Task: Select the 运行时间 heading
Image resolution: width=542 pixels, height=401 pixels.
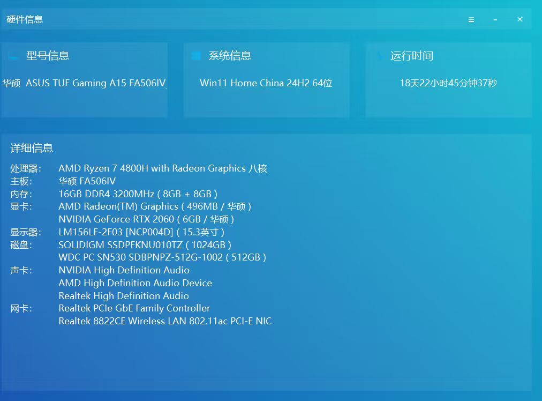Action: 412,56
